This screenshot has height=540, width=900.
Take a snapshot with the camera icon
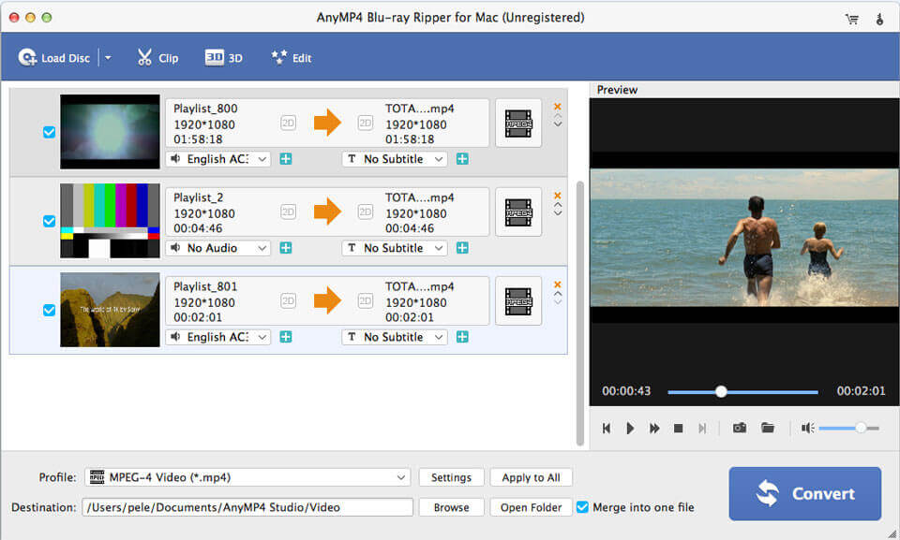point(739,428)
